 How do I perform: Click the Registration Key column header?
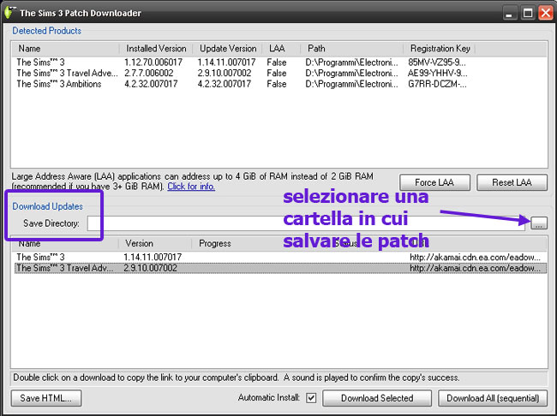click(x=440, y=48)
